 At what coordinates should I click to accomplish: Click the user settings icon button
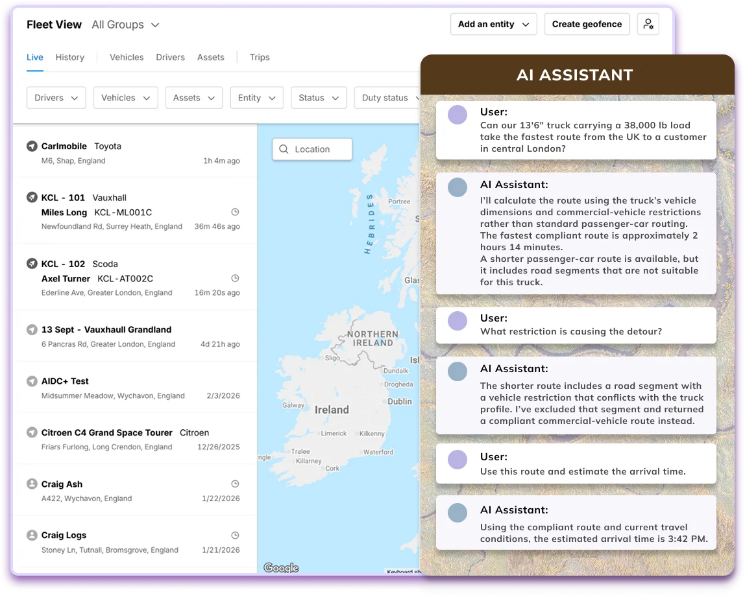point(648,24)
